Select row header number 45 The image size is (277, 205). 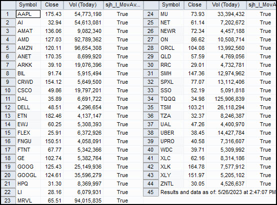point(151,192)
